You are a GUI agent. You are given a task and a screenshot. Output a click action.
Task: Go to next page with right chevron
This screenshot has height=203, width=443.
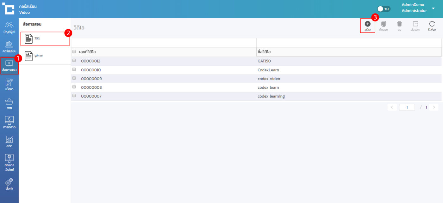434,107
